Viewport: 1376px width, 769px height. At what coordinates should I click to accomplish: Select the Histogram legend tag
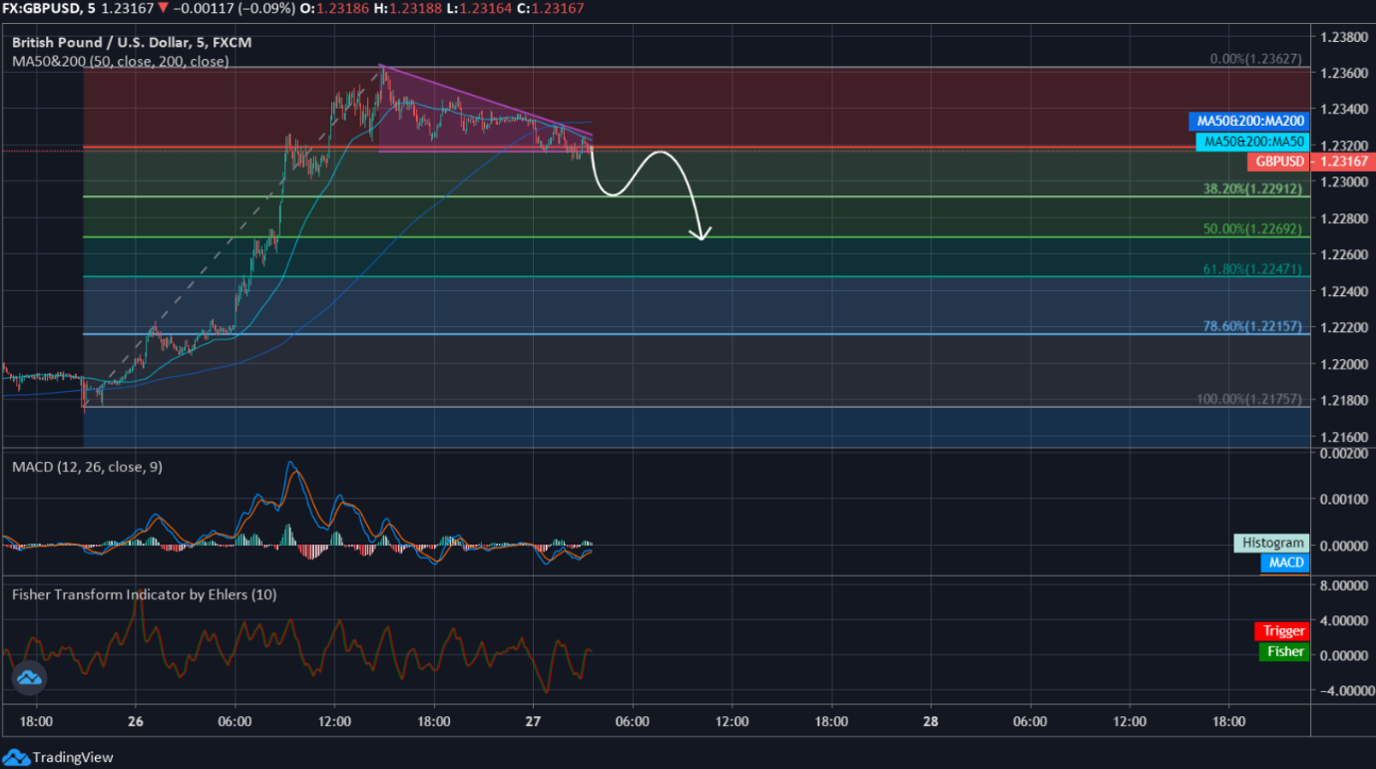tap(1271, 543)
